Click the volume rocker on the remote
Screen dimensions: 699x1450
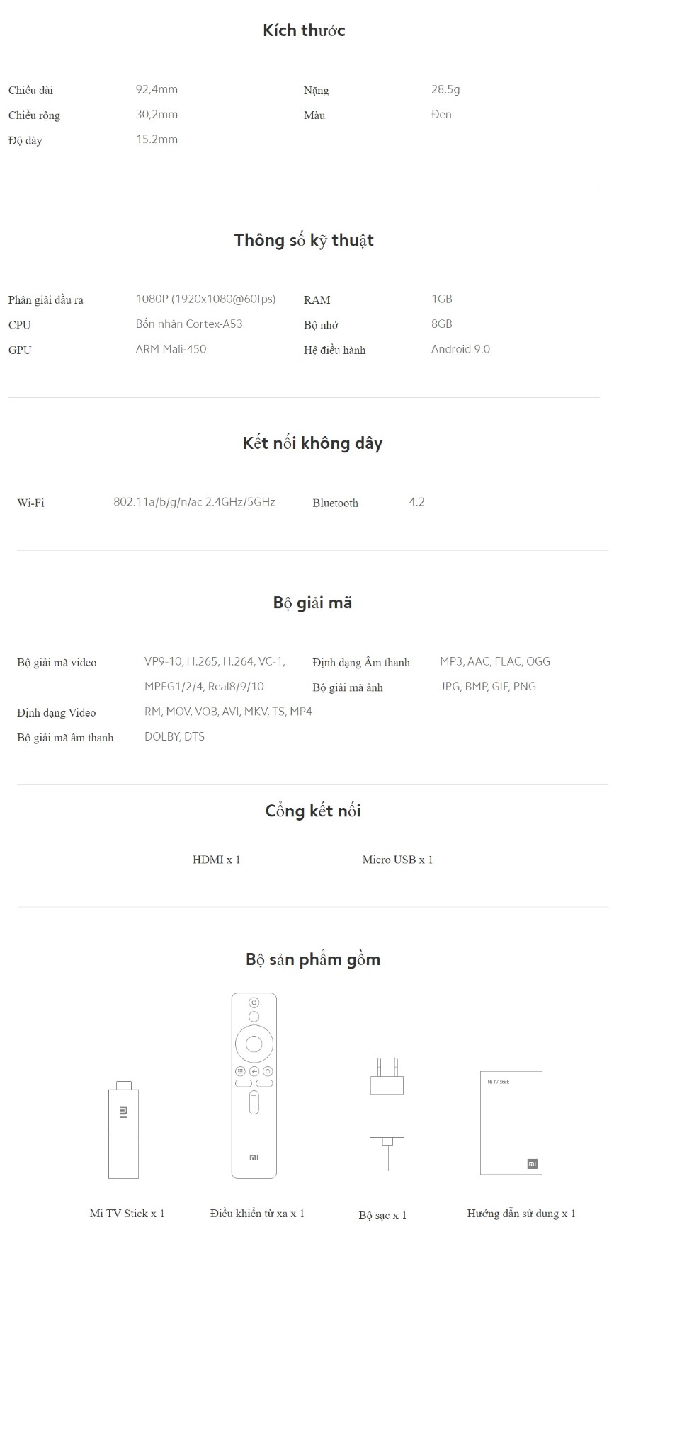point(254,1102)
